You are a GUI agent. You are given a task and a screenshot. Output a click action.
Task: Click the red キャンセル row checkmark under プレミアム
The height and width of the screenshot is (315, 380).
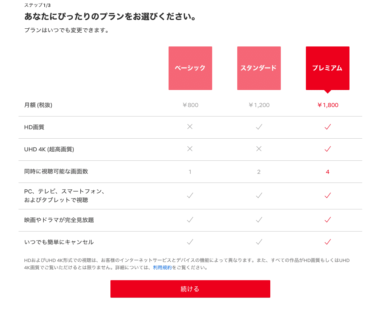(328, 242)
